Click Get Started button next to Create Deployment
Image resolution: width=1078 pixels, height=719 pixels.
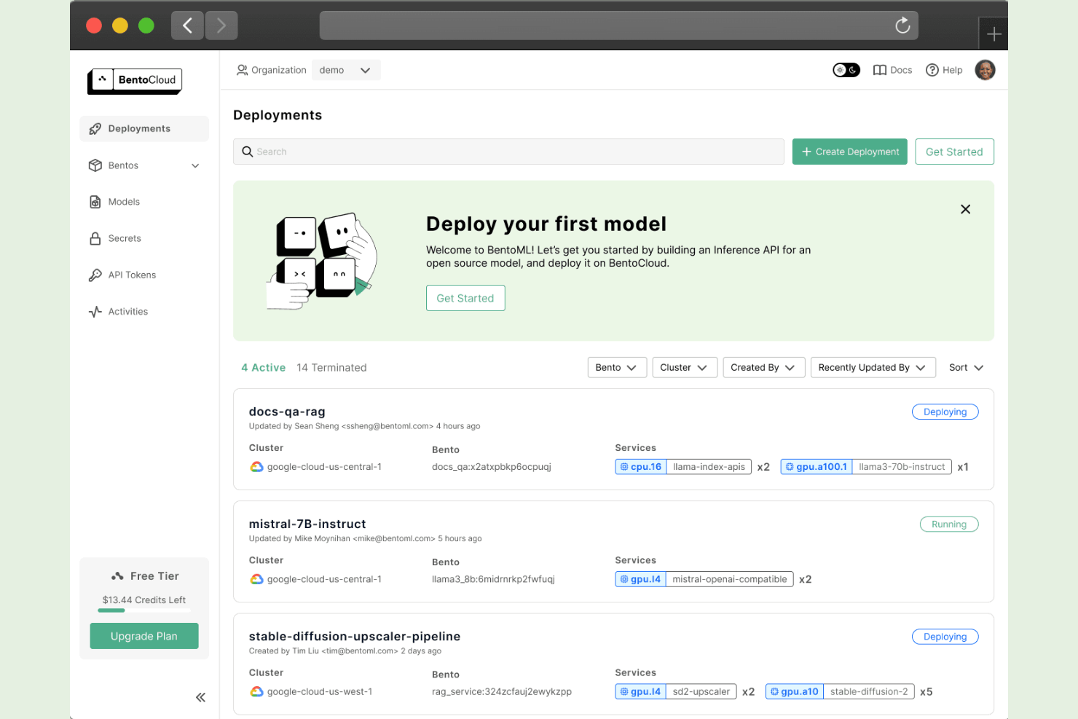click(x=954, y=152)
